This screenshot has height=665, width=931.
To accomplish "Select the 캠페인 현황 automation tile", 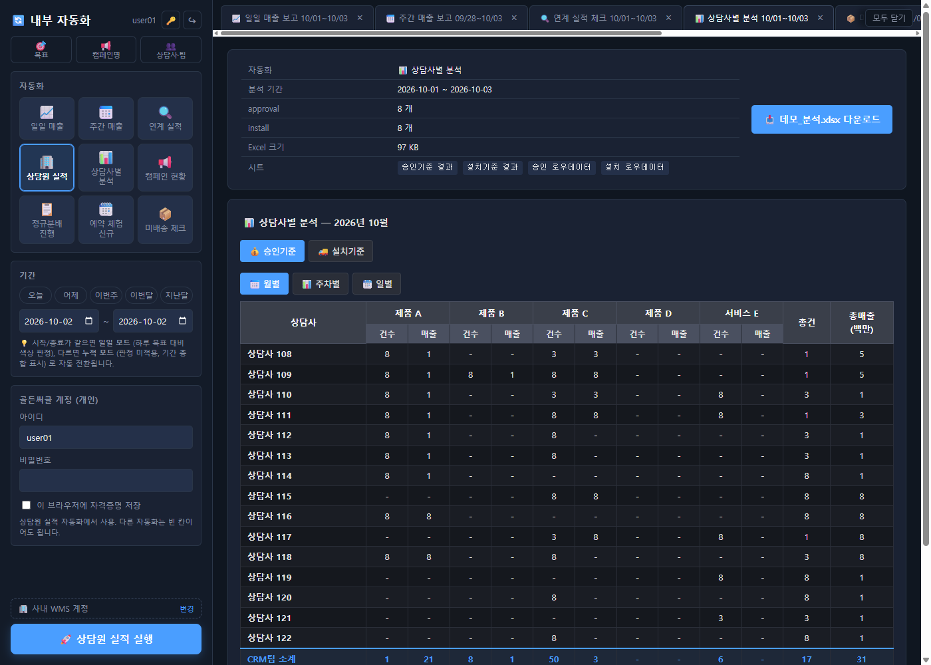I will point(165,168).
